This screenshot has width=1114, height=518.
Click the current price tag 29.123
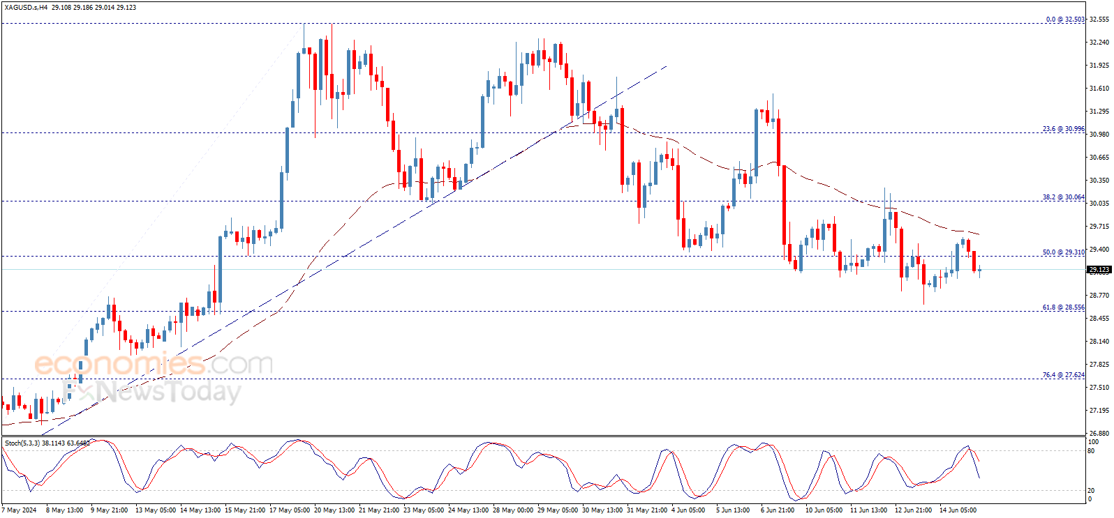[1099, 269]
